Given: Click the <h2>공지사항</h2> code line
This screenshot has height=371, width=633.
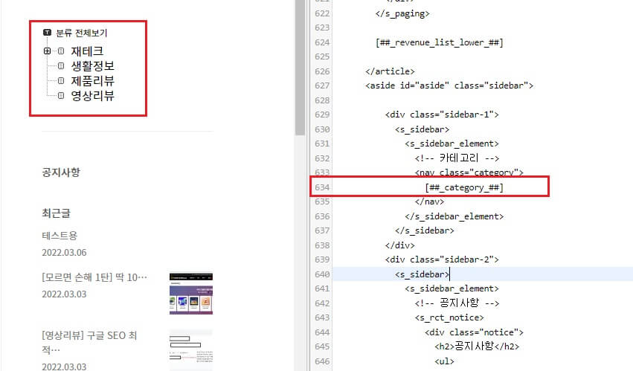Looking at the screenshot, I should coord(477,346).
